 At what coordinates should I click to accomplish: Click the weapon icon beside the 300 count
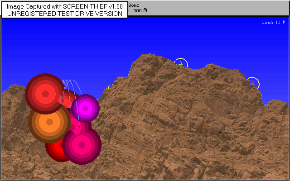pyautogui.click(x=145, y=10)
